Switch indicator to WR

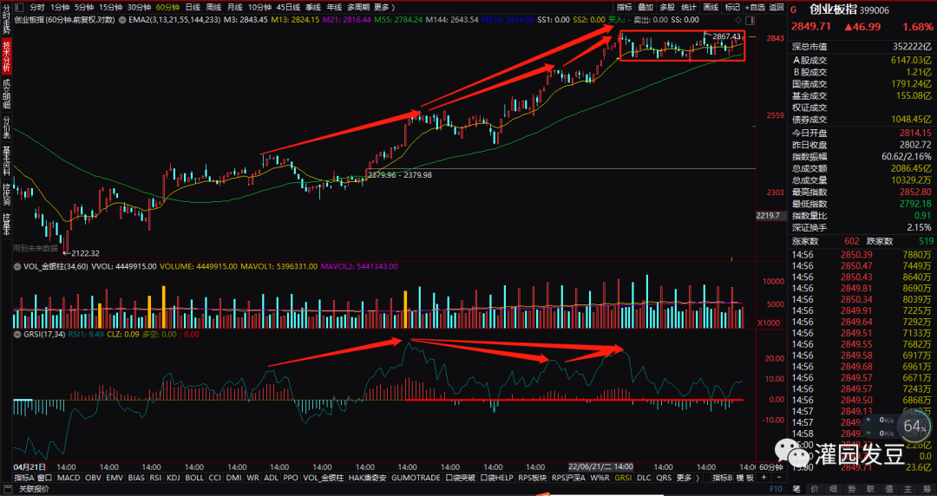[252, 478]
